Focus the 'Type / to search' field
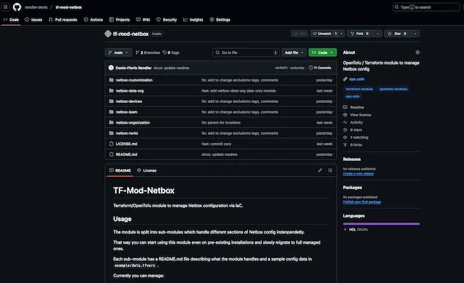Image resolution: width=464 pixels, height=283 pixels. pos(426,7)
